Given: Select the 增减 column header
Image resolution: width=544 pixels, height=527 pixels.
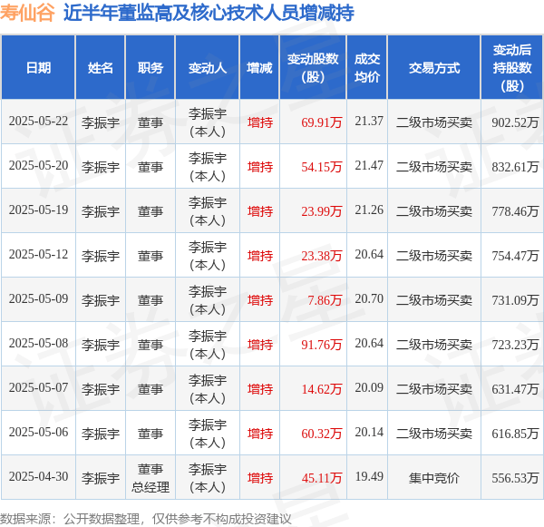Looking at the screenshot, I should coord(259,68).
